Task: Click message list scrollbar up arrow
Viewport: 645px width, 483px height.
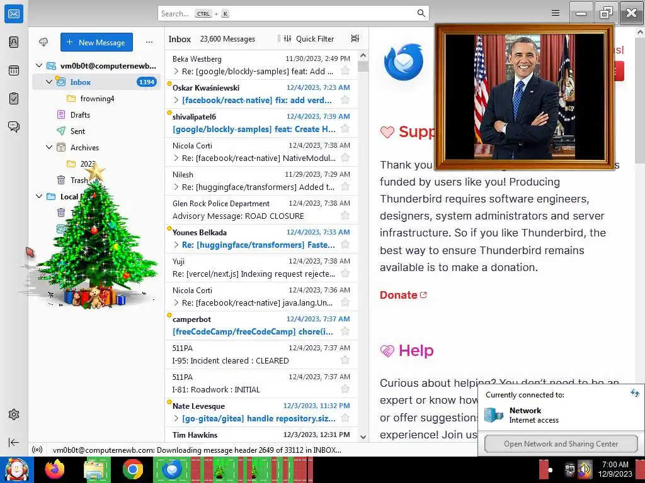Action: [x=363, y=55]
